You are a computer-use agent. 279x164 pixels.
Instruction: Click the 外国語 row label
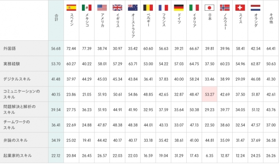[9, 48]
